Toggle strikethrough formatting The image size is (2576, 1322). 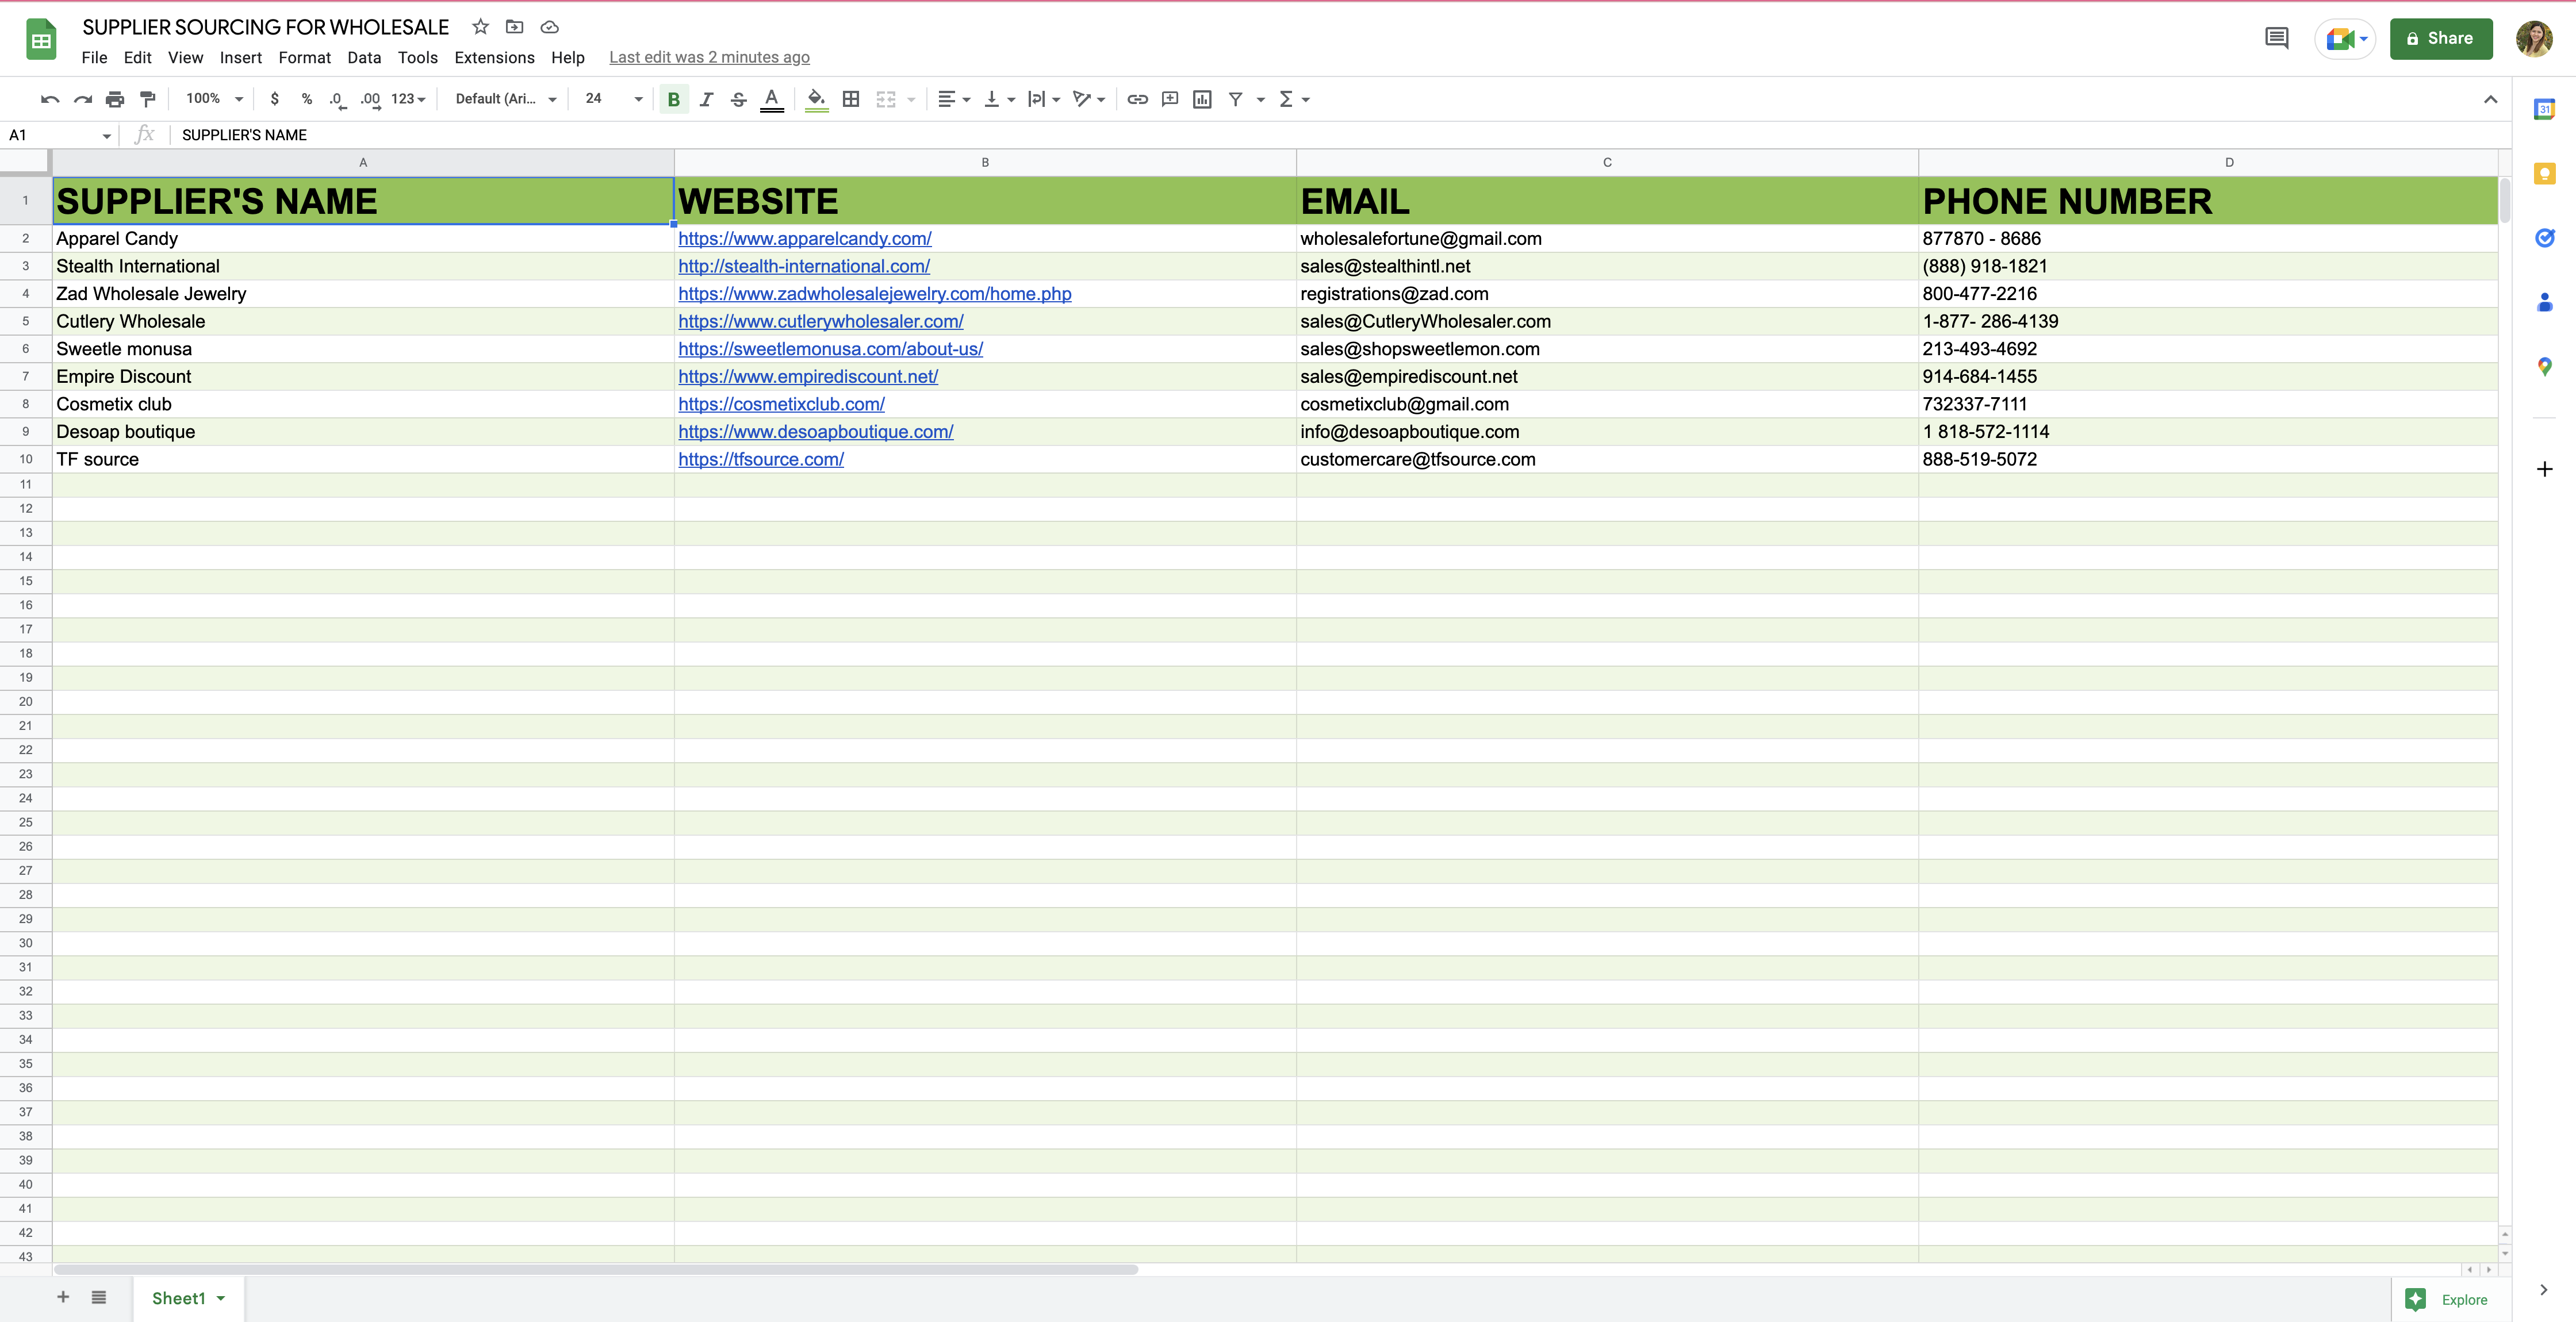tap(738, 99)
